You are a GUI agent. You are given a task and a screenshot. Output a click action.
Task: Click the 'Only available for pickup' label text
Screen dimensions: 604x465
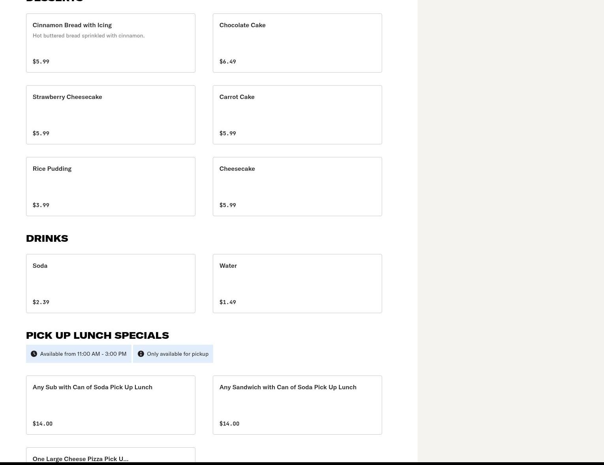click(178, 354)
